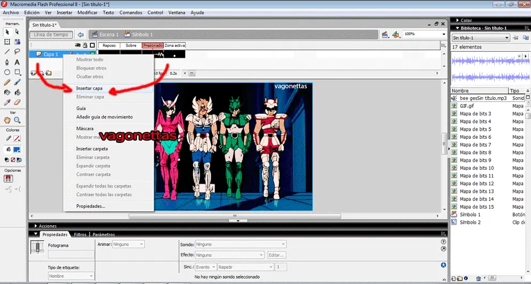Select the black arrow Selection tool
The width and height of the screenshot is (531, 284).
pos(7,32)
